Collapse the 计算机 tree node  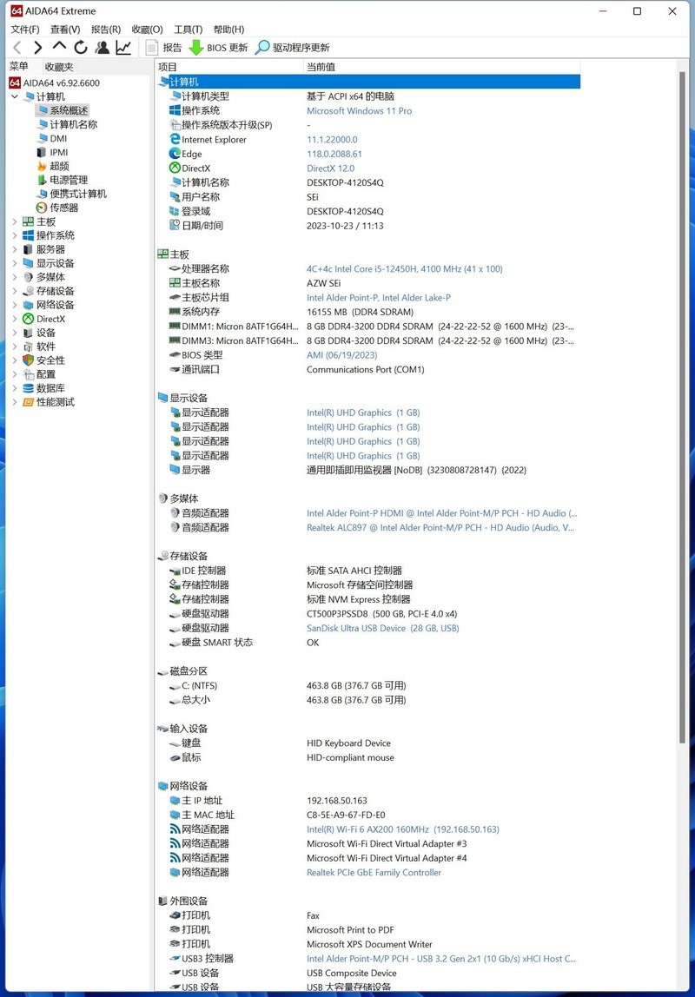(14, 96)
